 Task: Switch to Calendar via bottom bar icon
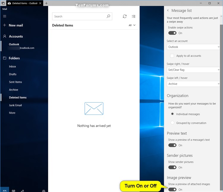[13, 191]
